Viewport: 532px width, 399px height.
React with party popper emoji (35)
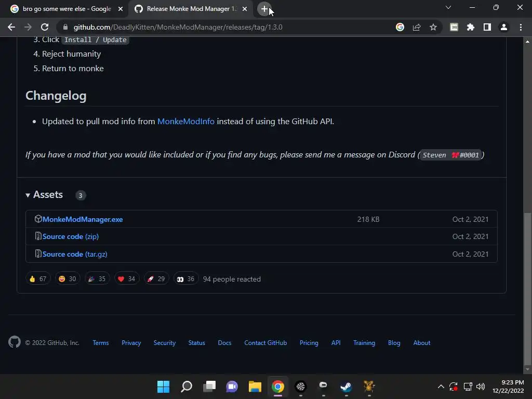[x=97, y=279]
